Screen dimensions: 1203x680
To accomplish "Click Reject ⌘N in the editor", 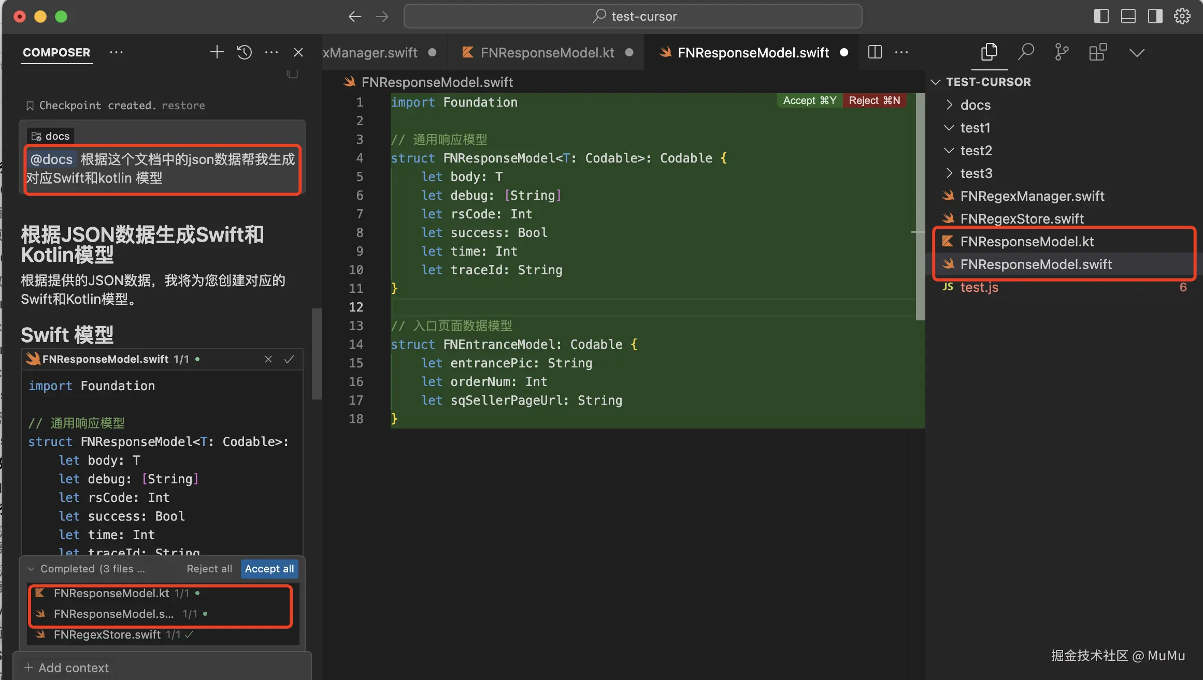I will click(874, 100).
